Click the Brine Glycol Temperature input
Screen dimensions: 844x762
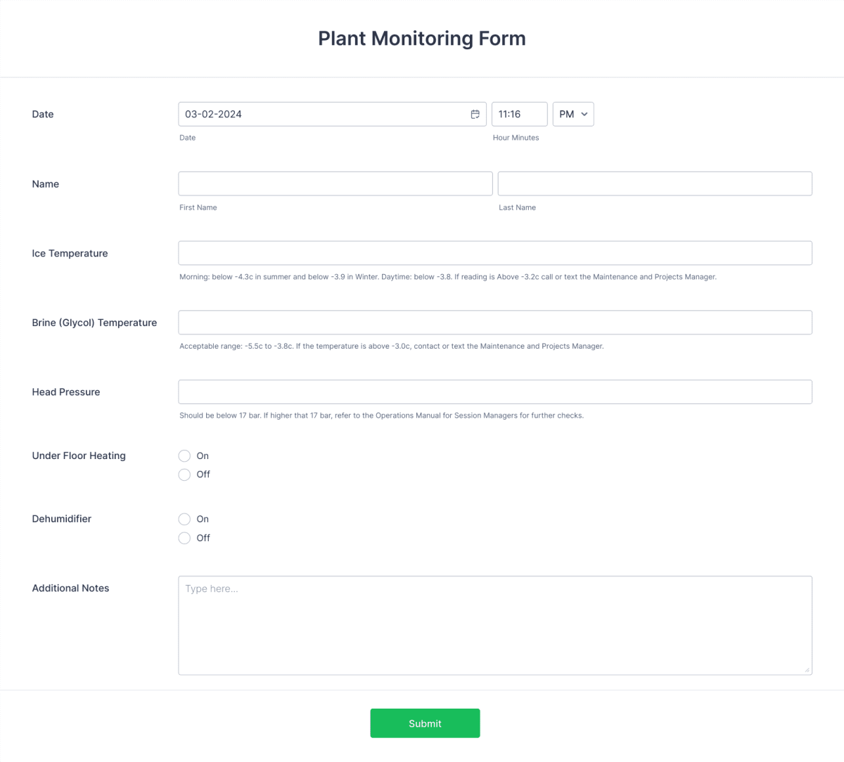tap(495, 323)
